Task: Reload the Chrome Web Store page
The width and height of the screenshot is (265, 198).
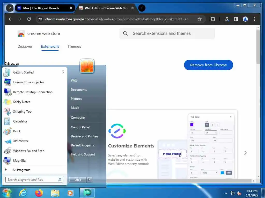Action: (29, 19)
